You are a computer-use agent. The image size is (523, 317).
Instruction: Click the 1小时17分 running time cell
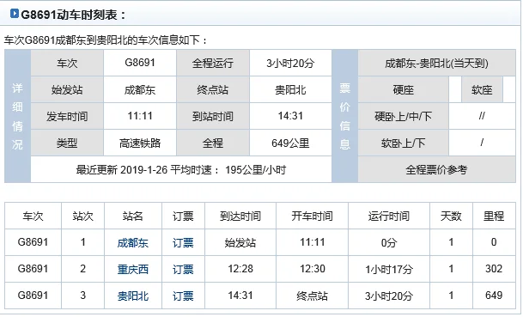pyautogui.click(x=389, y=269)
